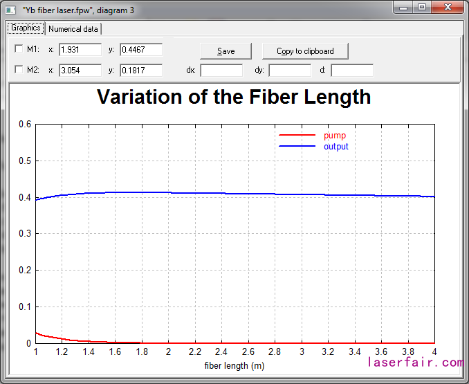
Task: Maximize the diagram window
Action: click(x=422, y=7)
